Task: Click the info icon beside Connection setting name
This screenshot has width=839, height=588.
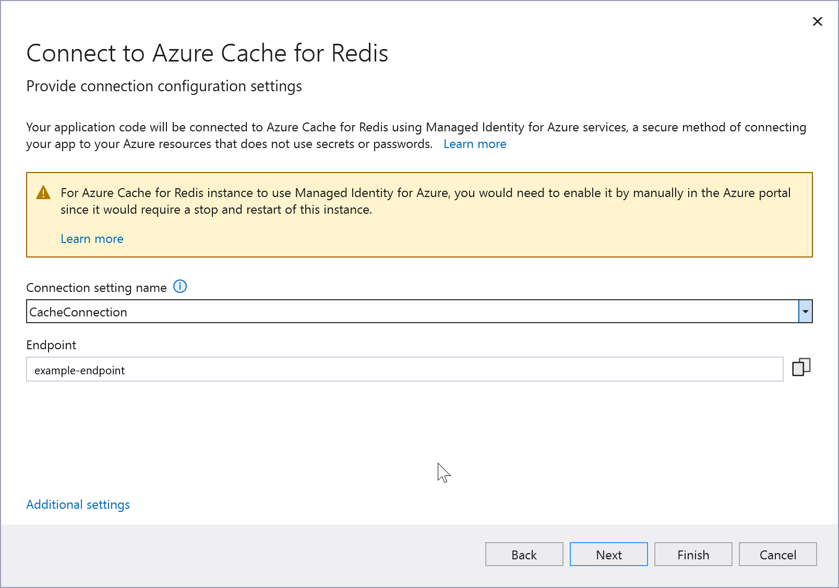Action: (x=179, y=287)
